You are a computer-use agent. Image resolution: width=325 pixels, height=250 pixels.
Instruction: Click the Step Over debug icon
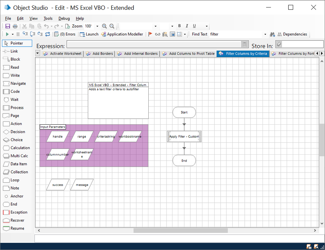click(33, 34)
